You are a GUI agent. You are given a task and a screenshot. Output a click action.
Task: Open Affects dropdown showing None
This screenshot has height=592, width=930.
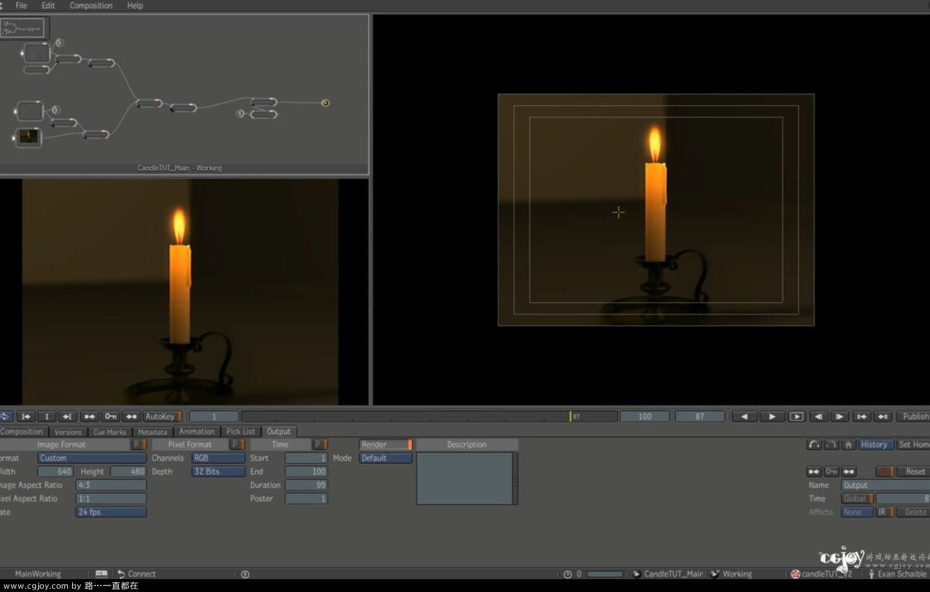click(x=857, y=512)
